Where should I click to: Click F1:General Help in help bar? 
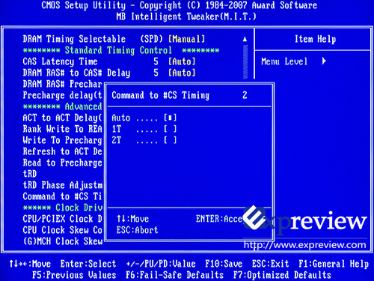pos(334,264)
